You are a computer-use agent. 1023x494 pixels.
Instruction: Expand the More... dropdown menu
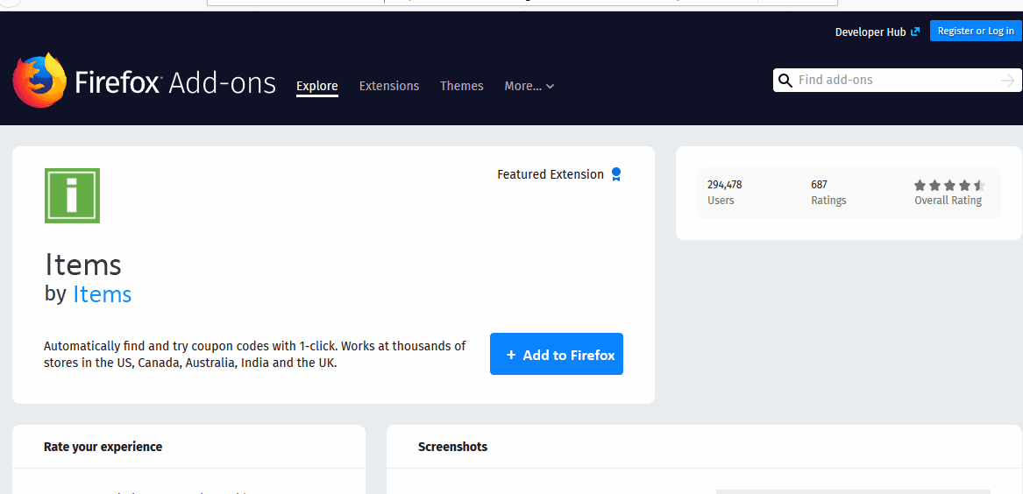529,86
